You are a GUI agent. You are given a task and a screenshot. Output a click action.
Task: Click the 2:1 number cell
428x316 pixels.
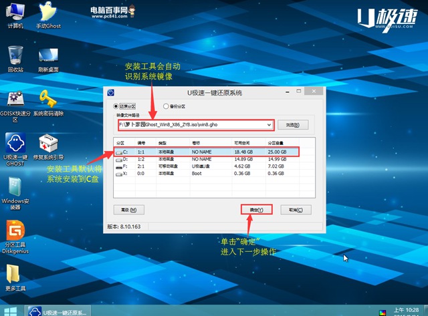(x=141, y=166)
